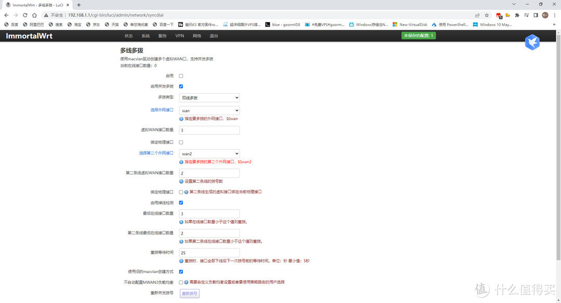Image resolution: width=561 pixels, height=303 pixels.
Task: Open the browser side panel icon
Action: click(536, 15)
